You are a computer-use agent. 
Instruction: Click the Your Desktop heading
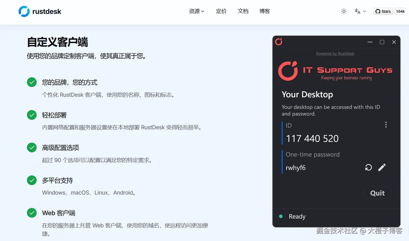point(307,95)
